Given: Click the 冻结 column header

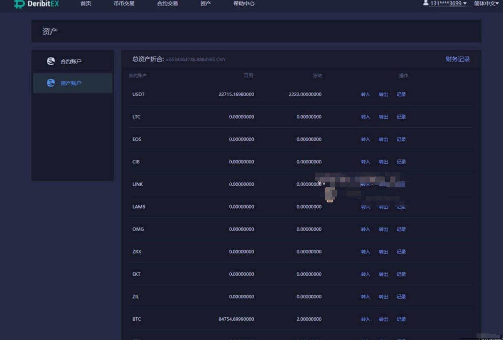Looking at the screenshot, I should [317, 76].
